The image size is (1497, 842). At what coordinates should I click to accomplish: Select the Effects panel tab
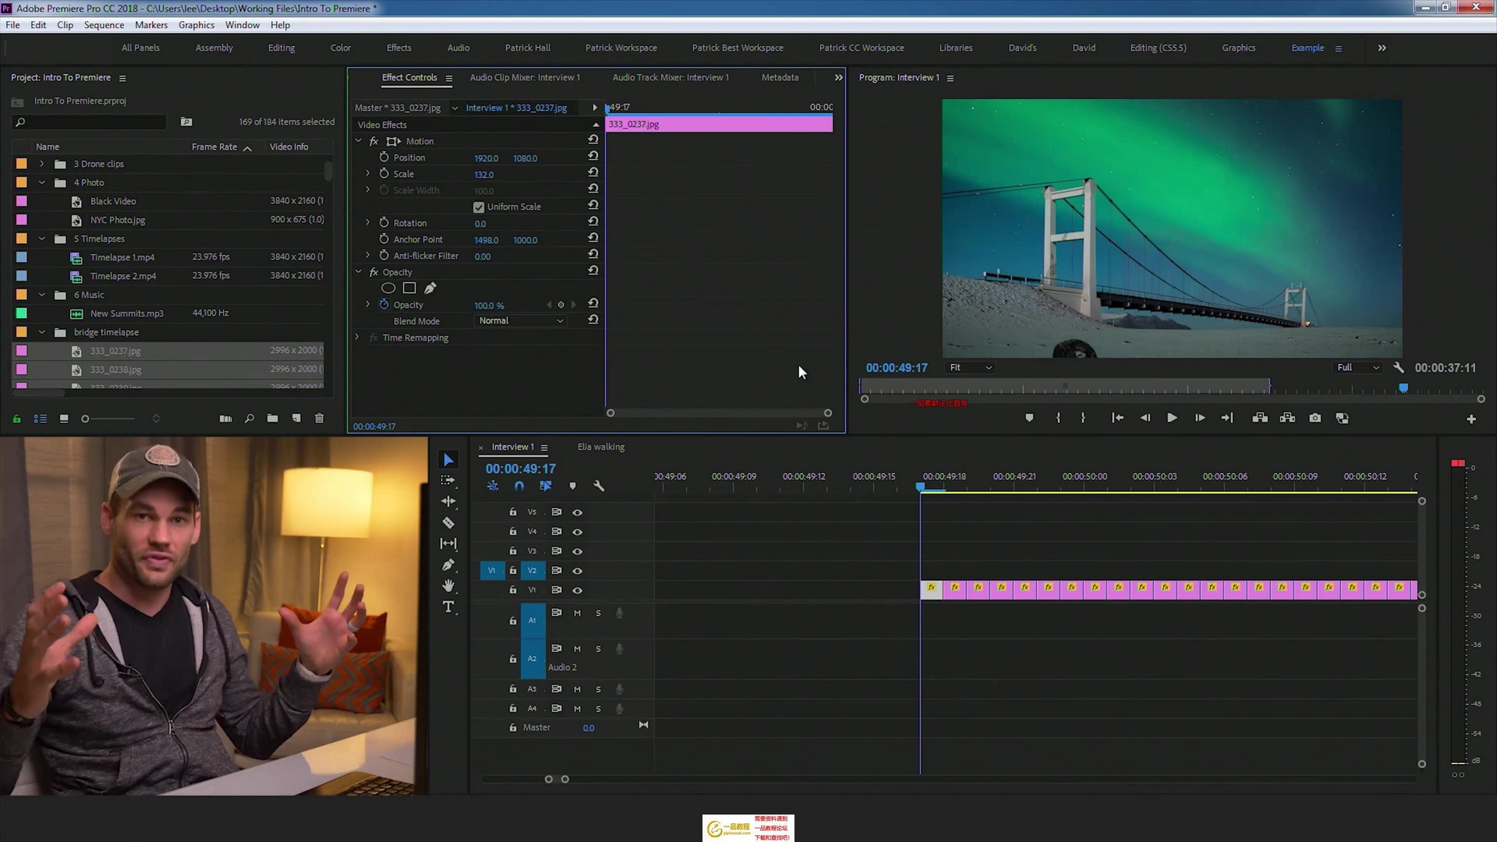tap(399, 48)
